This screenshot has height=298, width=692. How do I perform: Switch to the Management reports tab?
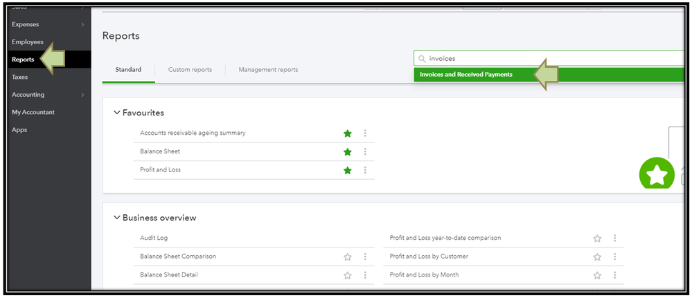[268, 70]
